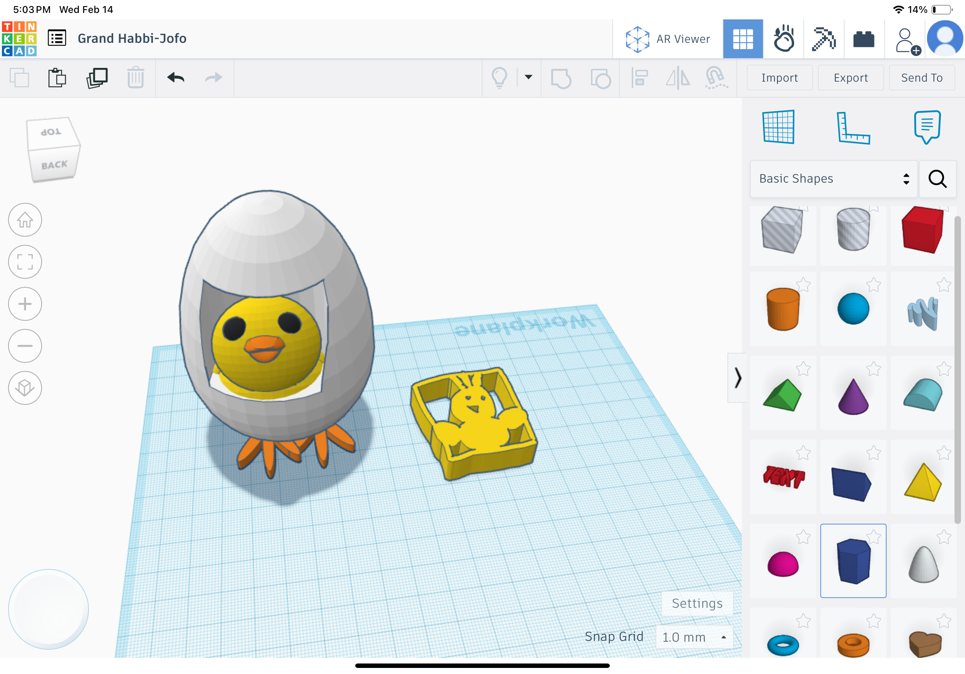Open the Notes tool
Screen dimensions: 965x674
click(x=927, y=127)
